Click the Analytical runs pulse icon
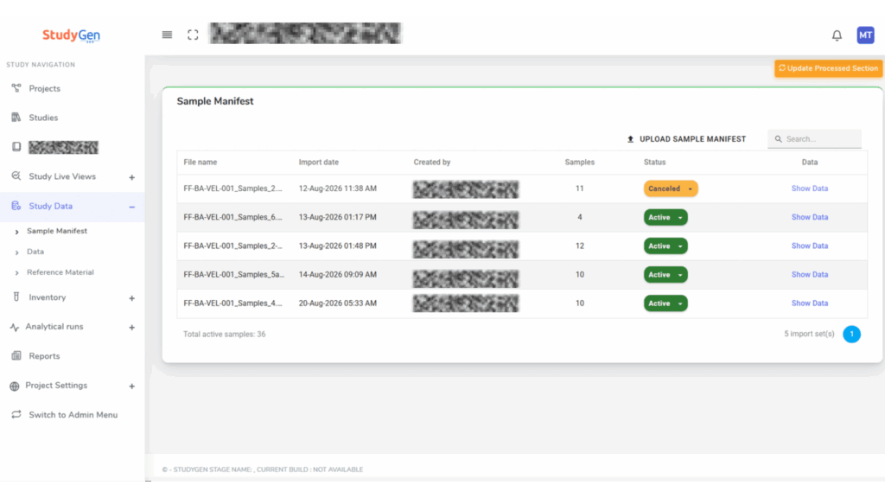Image resolution: width=885 pixels, height=498 pixels. point(15,327)
